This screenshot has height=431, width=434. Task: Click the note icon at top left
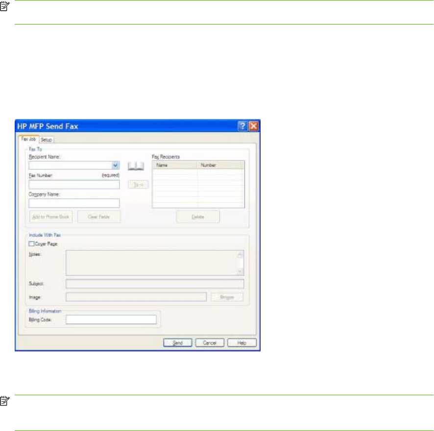pos(5,6)
